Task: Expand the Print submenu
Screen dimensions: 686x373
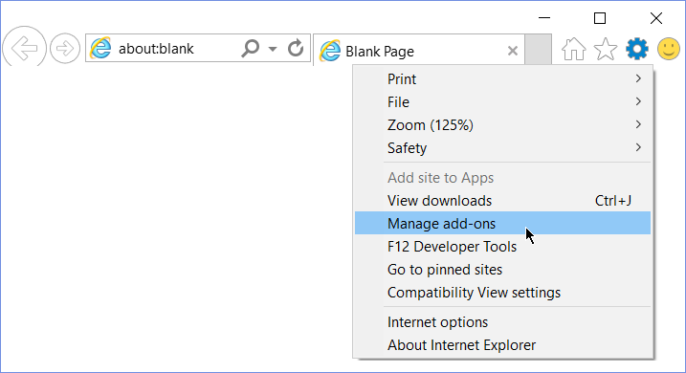Action: (x=502, y=78)
